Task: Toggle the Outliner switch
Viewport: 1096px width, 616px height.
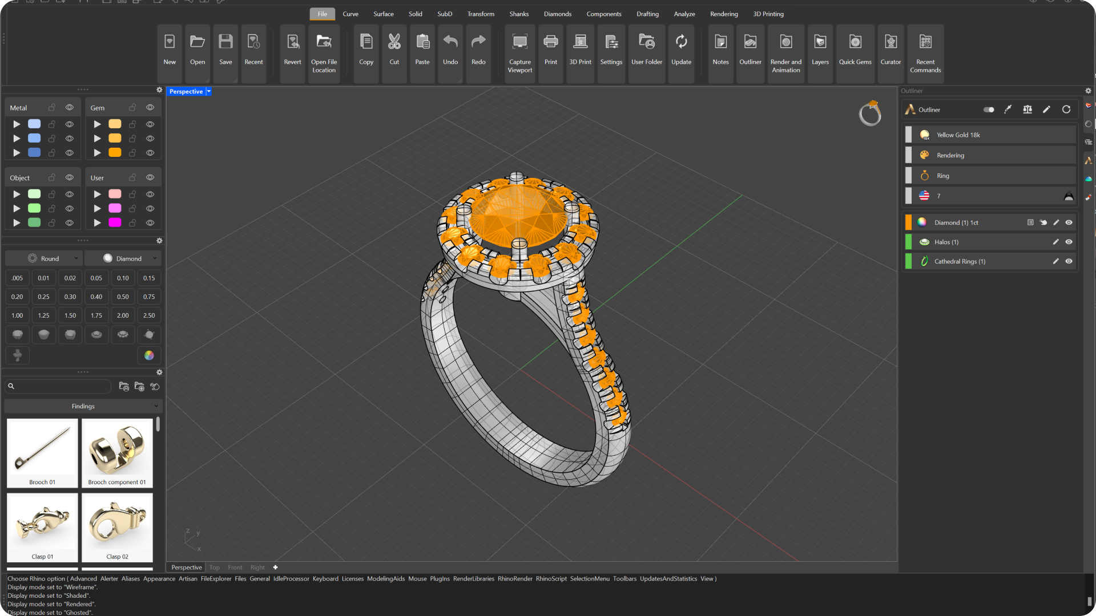Action: pyautogui.click(x=989, y=110)
